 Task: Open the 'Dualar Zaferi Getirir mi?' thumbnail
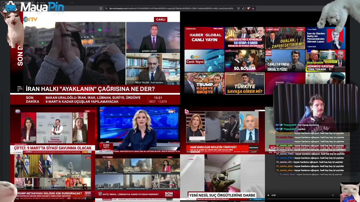pyautogui.click(x=285, y=38)
